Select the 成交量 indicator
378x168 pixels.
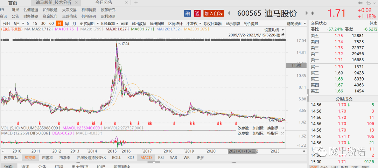pos(30,157)
